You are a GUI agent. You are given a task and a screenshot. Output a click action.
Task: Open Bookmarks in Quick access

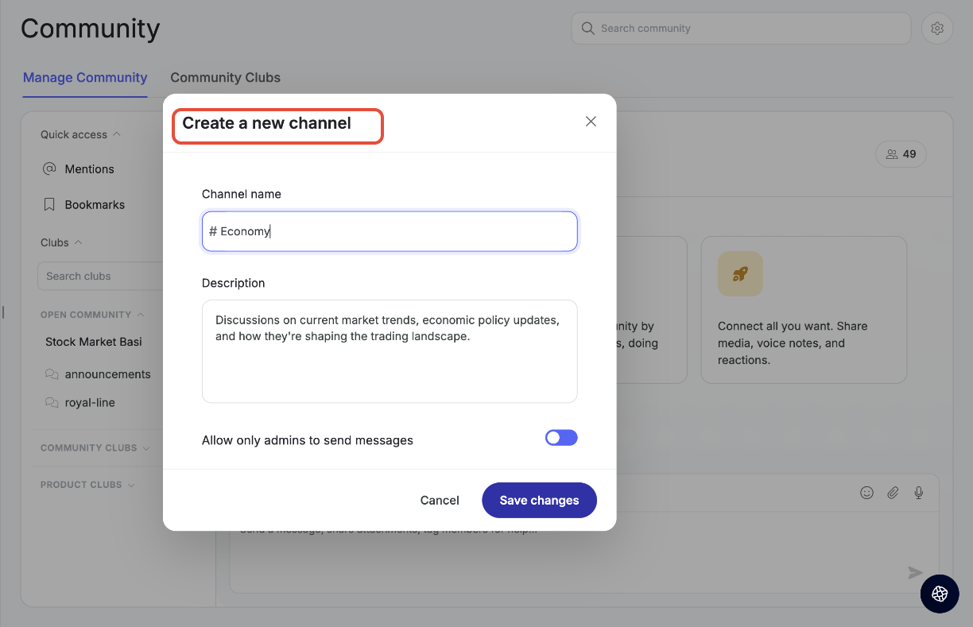pos(95,205)
